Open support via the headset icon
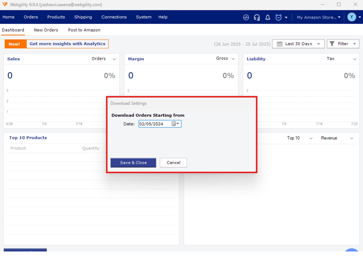This screenshot has height=271, width=363. click(x=257, y=17)
